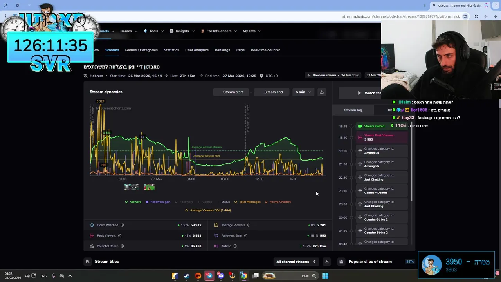Toggle the Followers gain series

158,202
